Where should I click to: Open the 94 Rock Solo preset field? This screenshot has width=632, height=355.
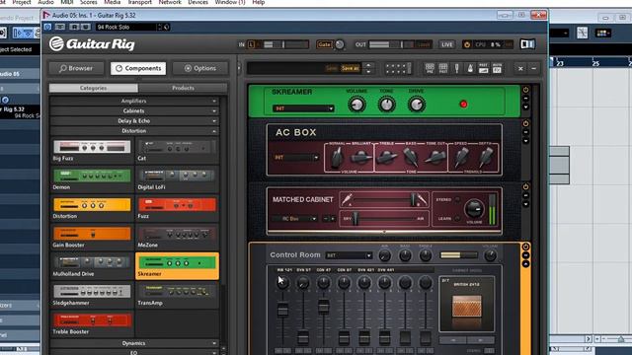click(126, 27)
